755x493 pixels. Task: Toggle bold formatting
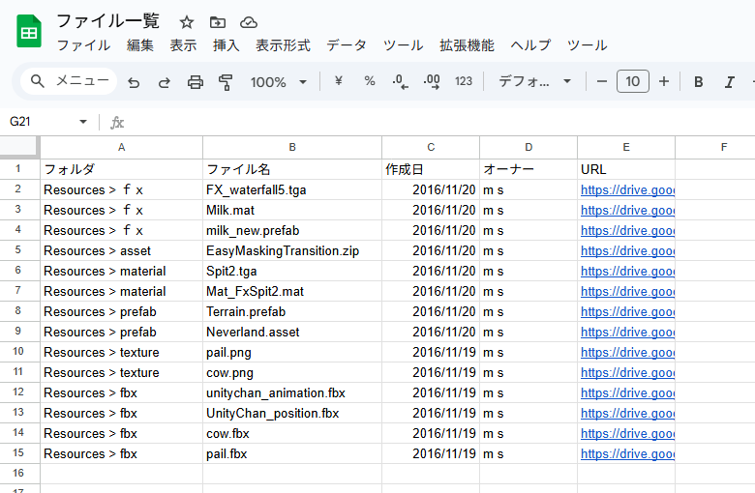[698, 82]
